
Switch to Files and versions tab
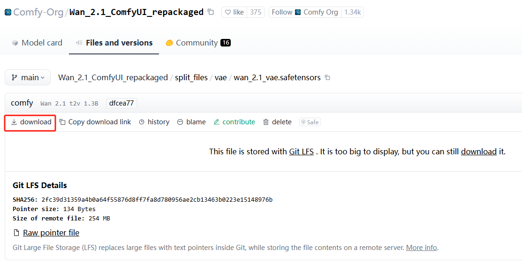click(114, 43)
